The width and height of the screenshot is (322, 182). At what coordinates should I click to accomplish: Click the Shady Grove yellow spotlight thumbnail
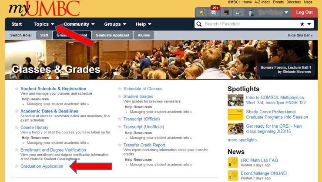click(235, 114)
